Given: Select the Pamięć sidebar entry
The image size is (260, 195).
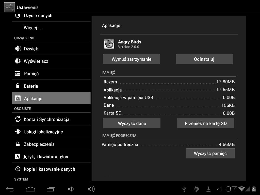Looking at the screenshot, I should coord(51,73).
